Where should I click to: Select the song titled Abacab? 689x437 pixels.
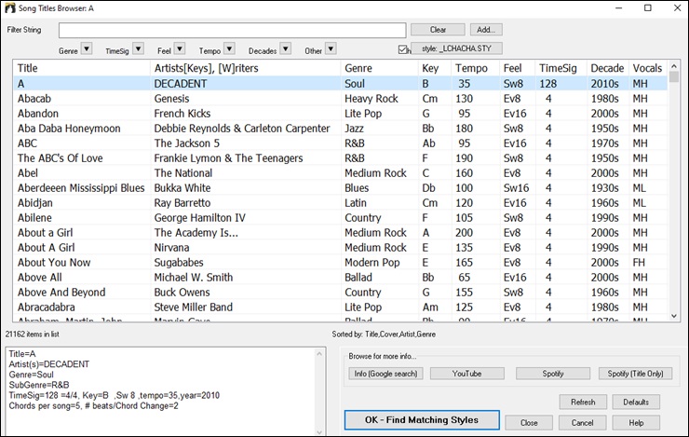click(x=341, y=99)
